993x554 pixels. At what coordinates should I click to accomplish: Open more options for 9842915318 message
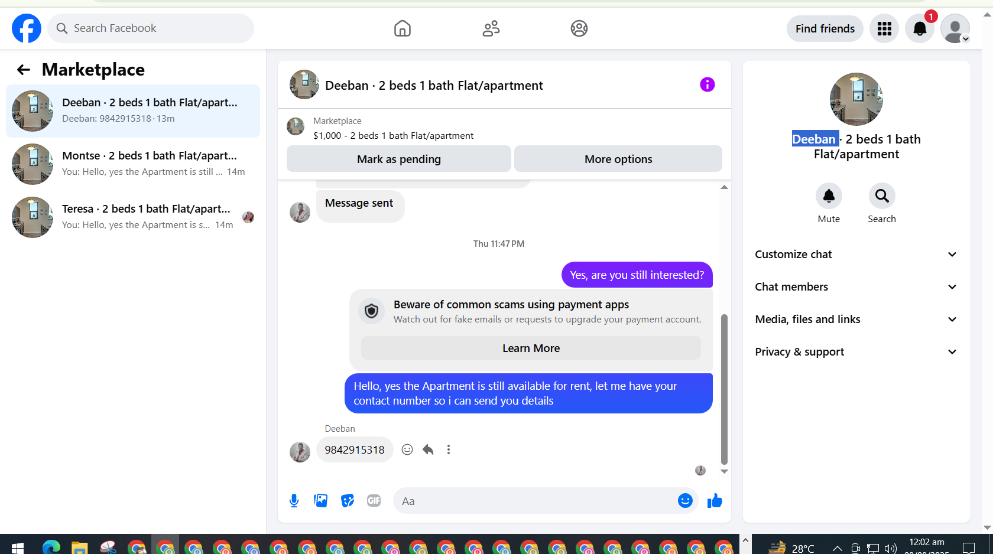[449, 449]
